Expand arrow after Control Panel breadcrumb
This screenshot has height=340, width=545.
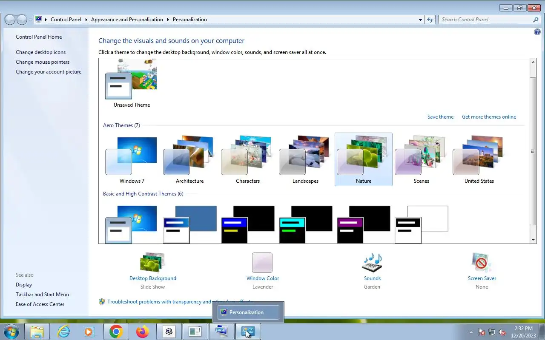86,20
